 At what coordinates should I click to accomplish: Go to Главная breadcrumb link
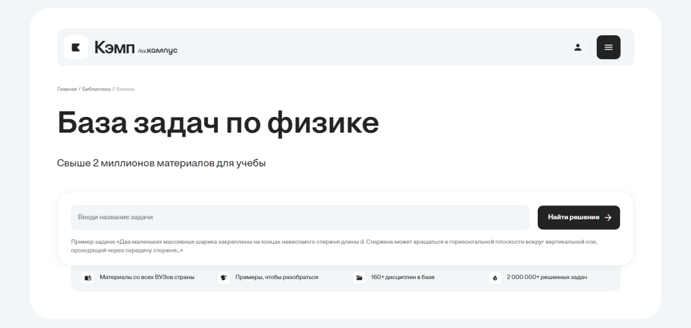point(67,89)
